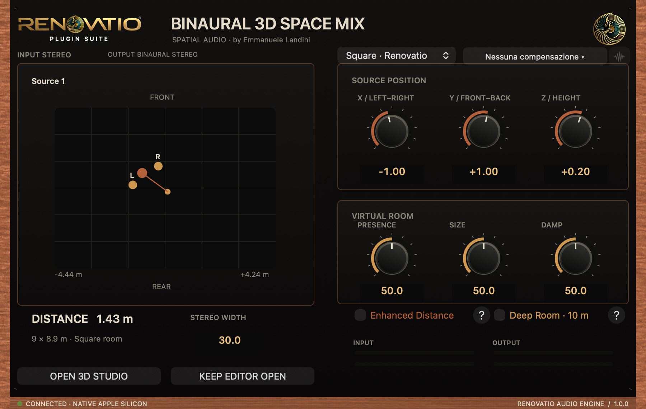Click RENOVATIO AUDIO ENGINE / 1.0.0 text
646x409 pixels.
click(x=573, y=404)
